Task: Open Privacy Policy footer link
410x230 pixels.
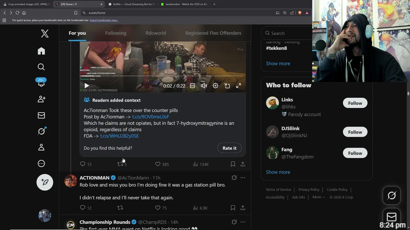Action: (x=309, y=190)
